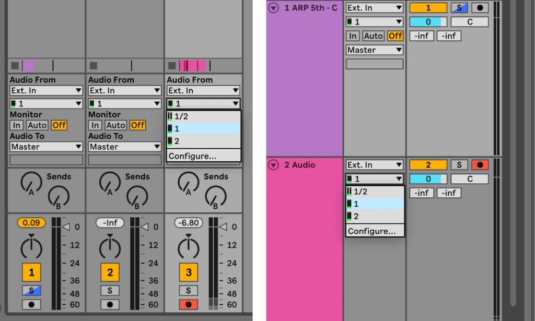The width and height of the screenshot is (535, 321).
Task: Deactivate session track 1 with its activator button
Action: coord(31,272)
